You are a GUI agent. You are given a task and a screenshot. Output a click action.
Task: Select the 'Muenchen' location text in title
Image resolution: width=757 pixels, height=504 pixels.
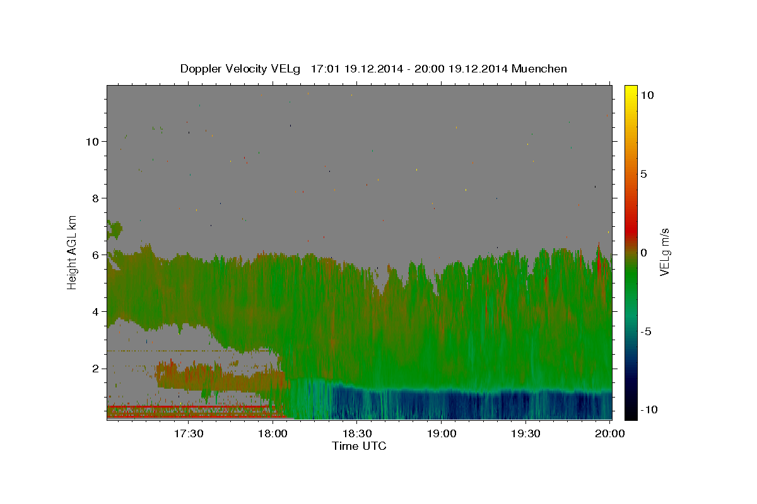pyautogui.click(x=539, y=69)
